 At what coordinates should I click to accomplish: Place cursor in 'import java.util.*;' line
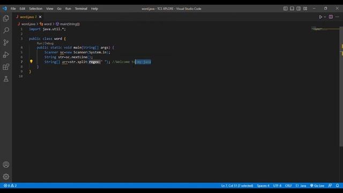[x=47, y=29]
